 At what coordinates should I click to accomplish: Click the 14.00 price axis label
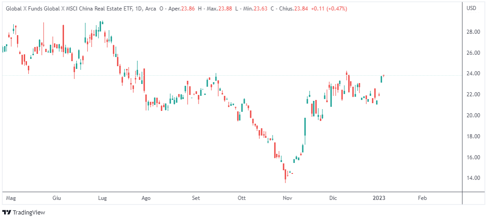[x=473, y=178]
